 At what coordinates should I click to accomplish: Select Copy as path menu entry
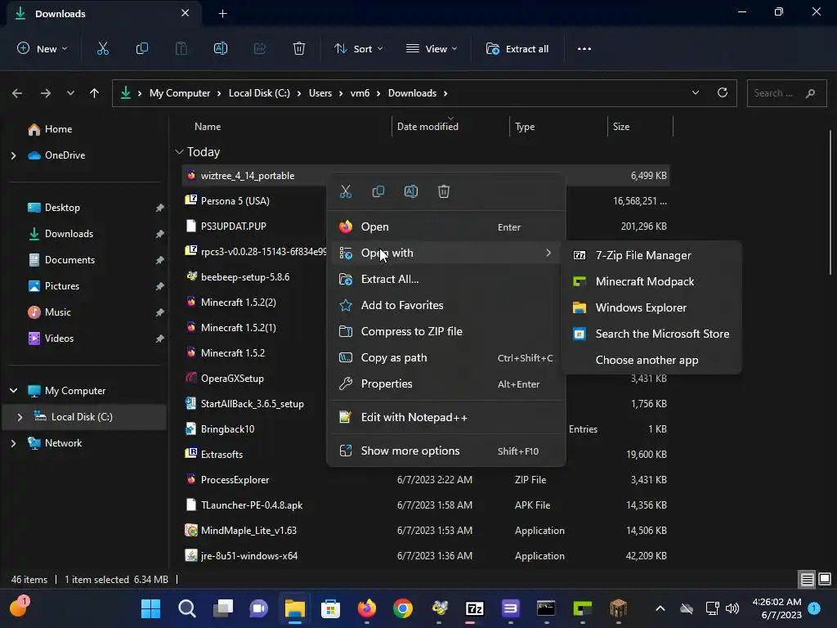[x=447, y=357]
